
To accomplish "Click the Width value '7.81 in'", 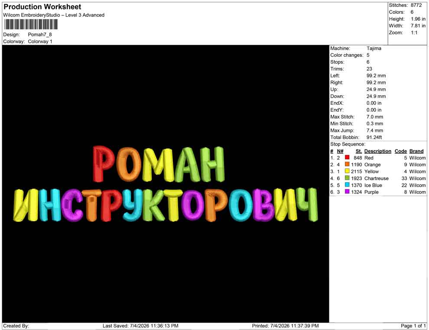I will [x=418, y=26].
